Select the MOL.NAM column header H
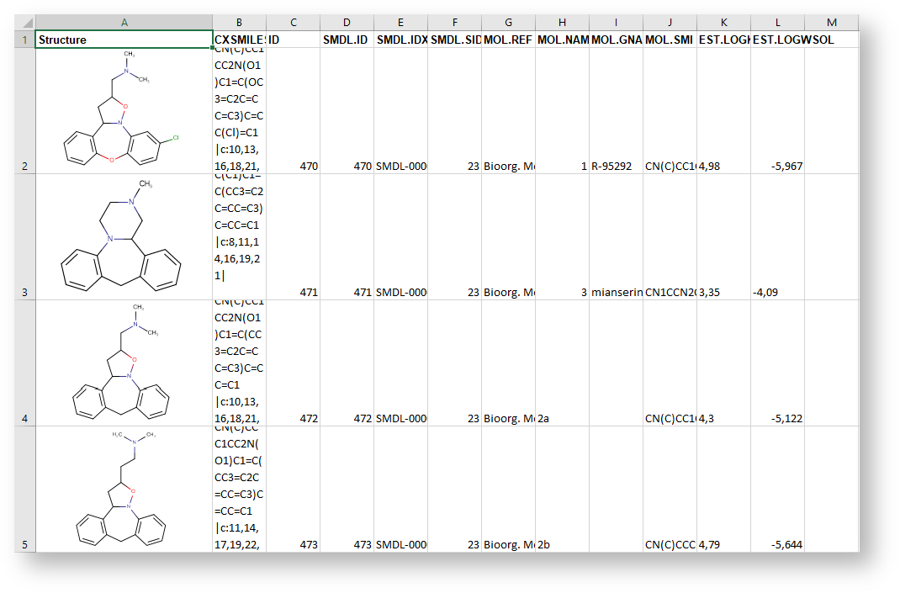This screenshot has height=593, width=900. click(x=562, y=22)
